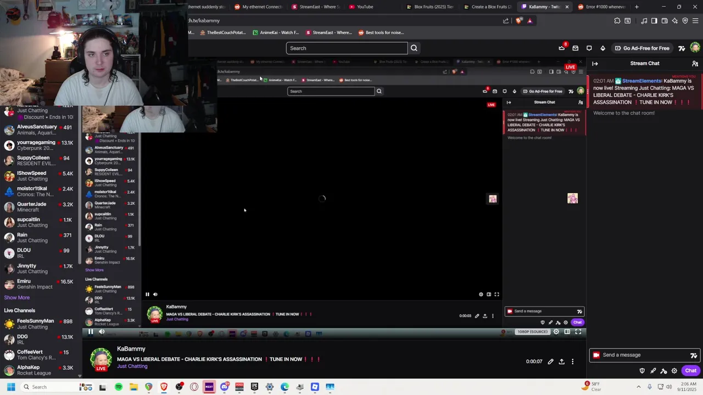Open the moistcr1tikal channel in the sidebar
This screenshot has width=703, height=395.
coord(38,191)
